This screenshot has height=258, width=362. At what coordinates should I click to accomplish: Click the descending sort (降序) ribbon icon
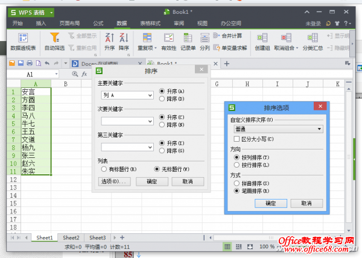point(124,42)
